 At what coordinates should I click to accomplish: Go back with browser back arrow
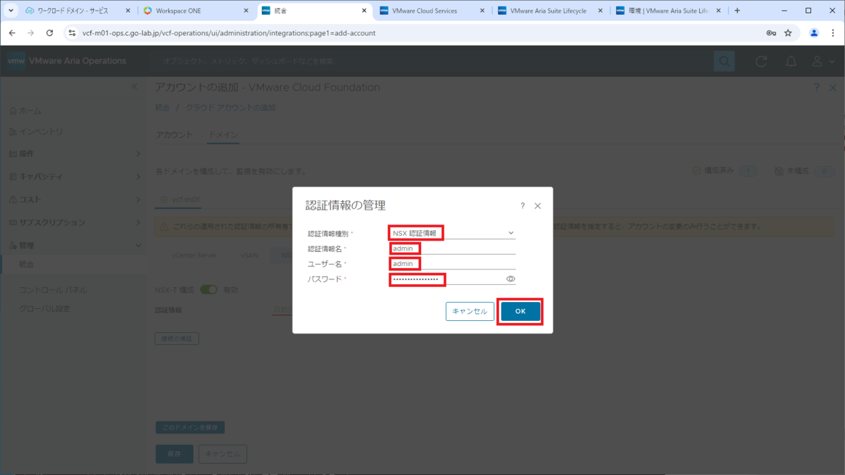[x=12, y=33]
